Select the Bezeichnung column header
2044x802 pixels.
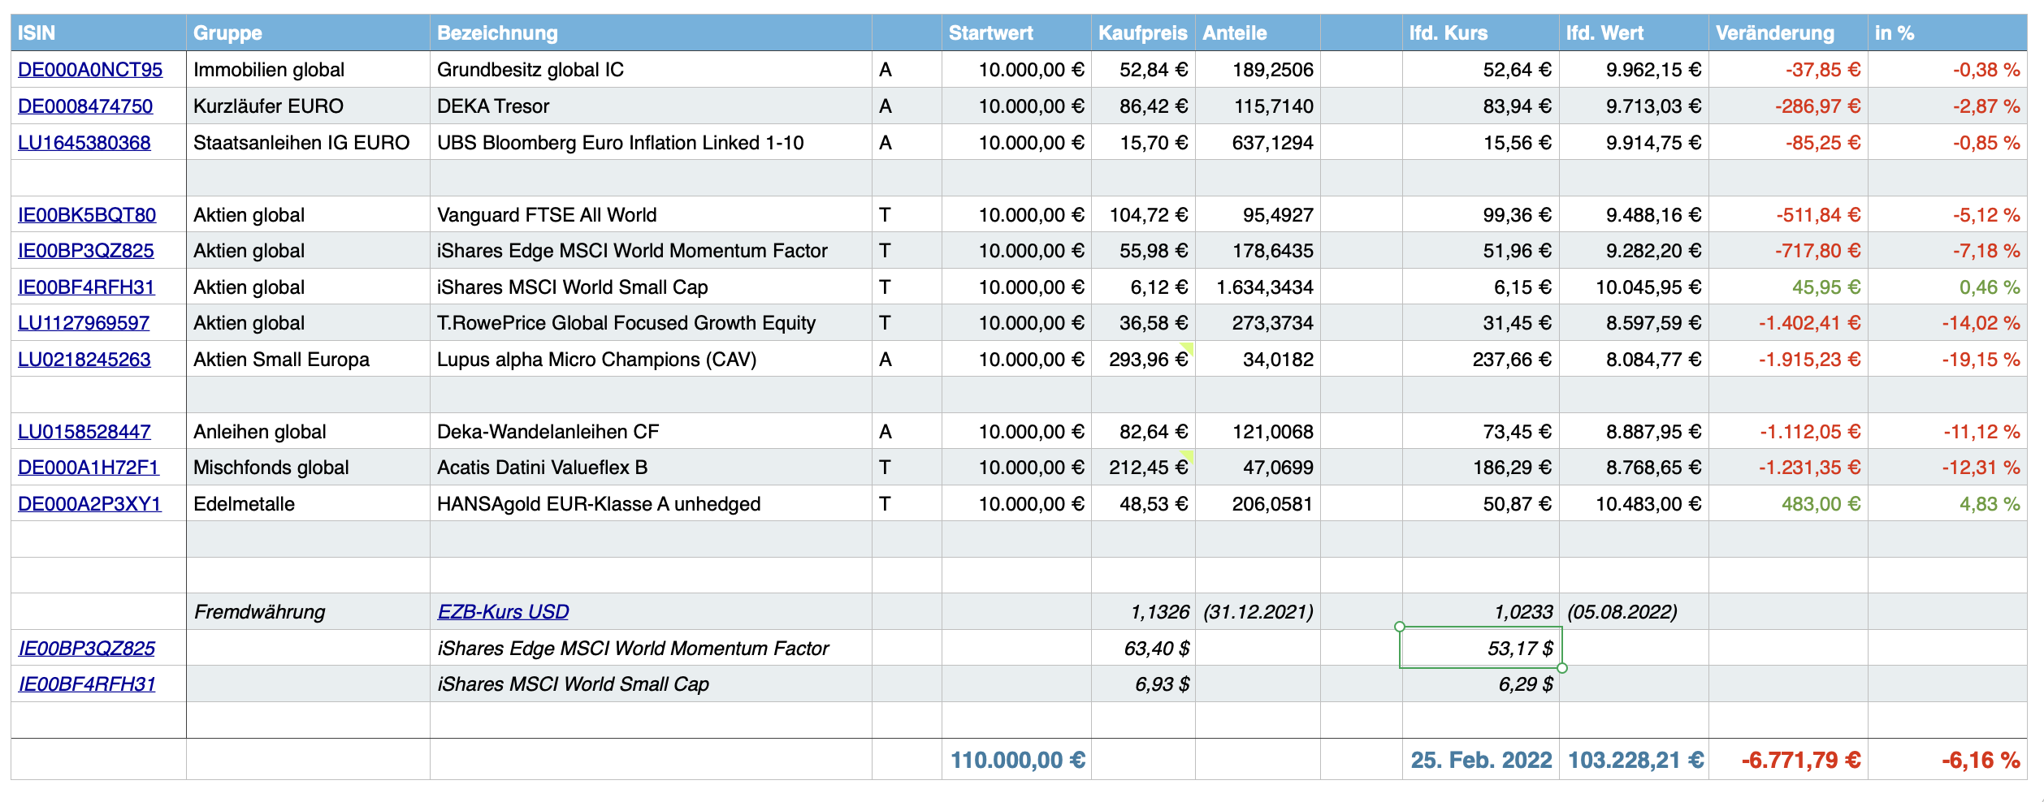[497, 33]
